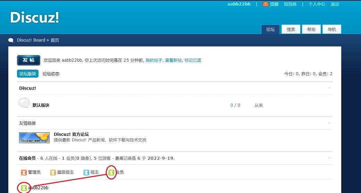Open the 查看新帖 link
Viewport: 361px width, 193px height.
[x=173, y=60]
